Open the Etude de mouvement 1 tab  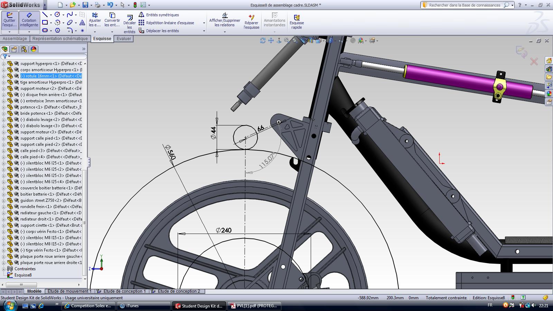tap(69, 291)
